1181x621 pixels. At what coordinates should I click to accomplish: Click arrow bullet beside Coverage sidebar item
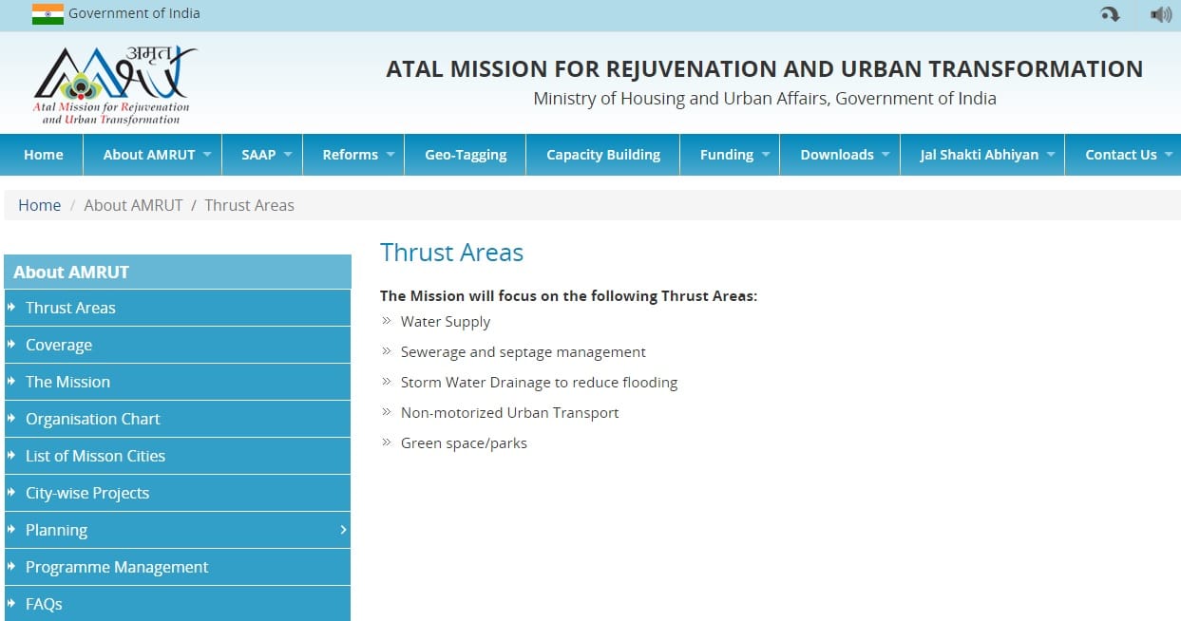(x=11, y=345)
